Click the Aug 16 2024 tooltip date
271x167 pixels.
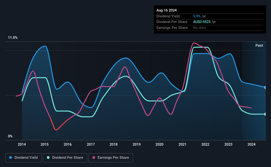coord(166,10)
